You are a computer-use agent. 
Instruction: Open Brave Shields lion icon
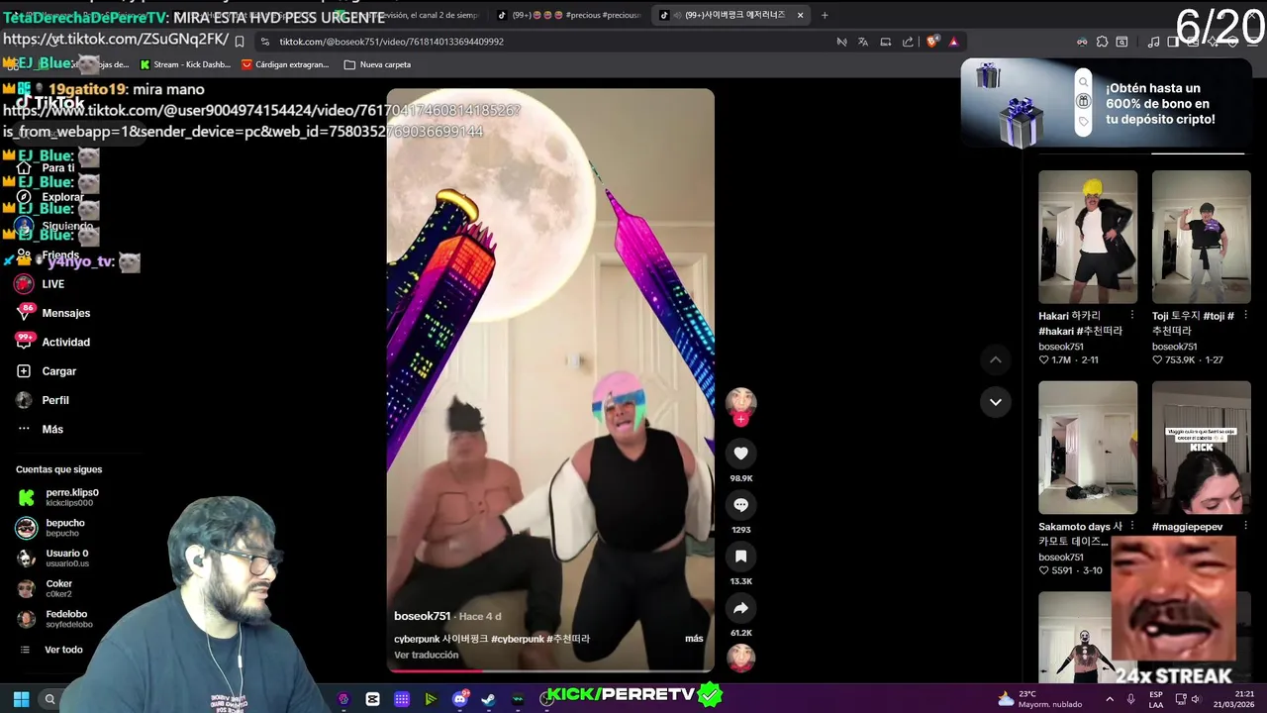click(931, 42)
